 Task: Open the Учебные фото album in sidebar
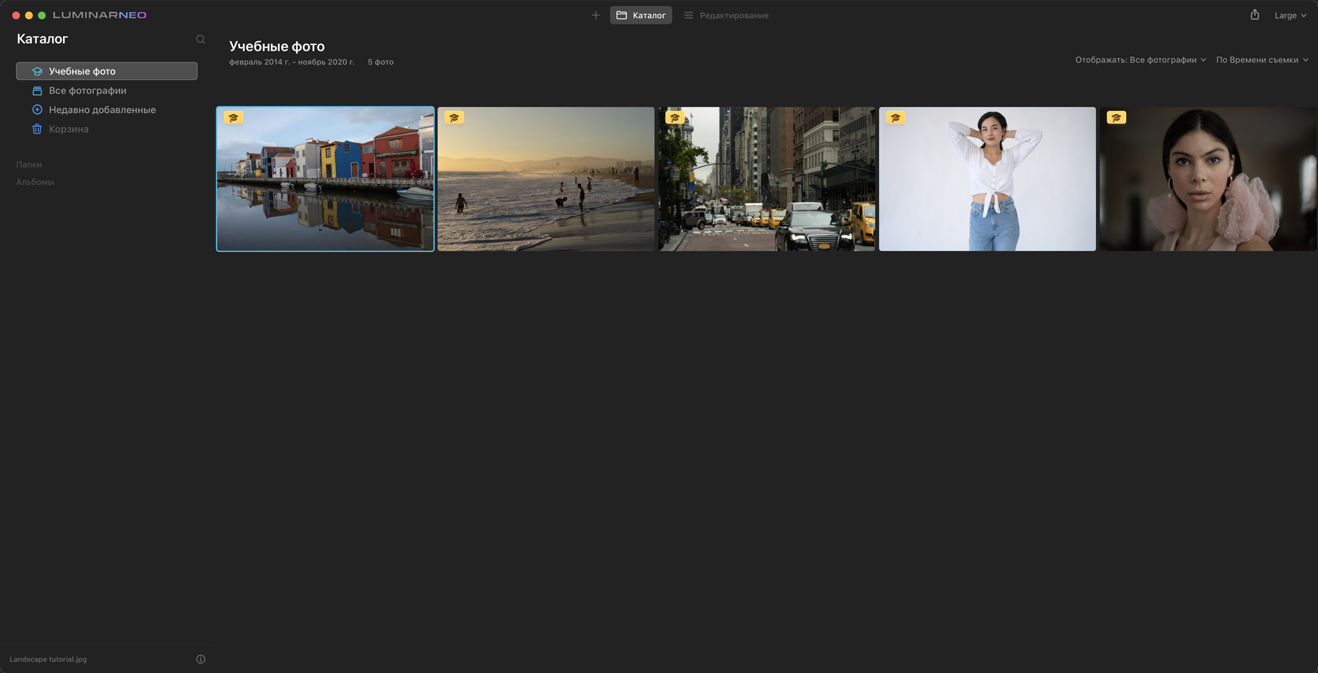[x=82, y=71]
